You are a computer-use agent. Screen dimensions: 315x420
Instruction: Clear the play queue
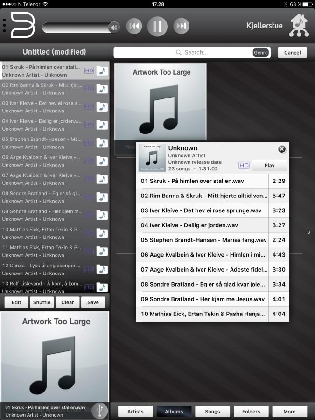[x=68, y=302]
